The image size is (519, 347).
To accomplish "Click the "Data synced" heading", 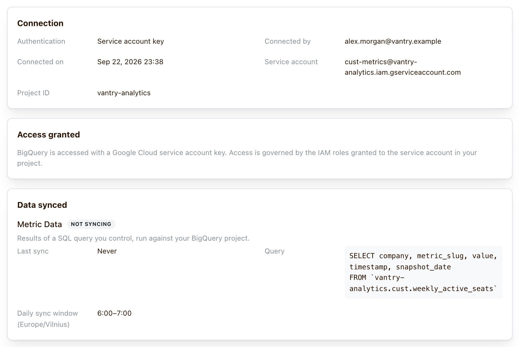I will pos(42,205).
